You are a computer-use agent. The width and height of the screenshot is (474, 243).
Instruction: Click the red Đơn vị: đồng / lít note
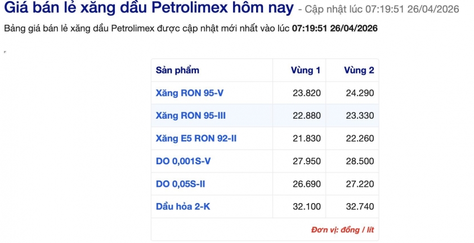click(x=342, y=230)
